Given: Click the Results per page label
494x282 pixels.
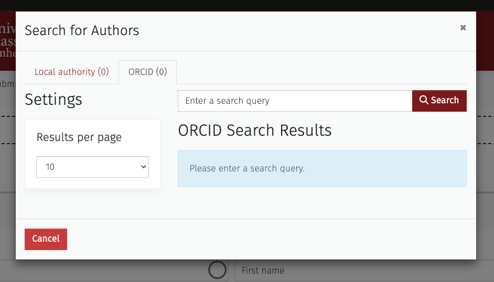Looking at the screenshot, I should pos(79,137).
